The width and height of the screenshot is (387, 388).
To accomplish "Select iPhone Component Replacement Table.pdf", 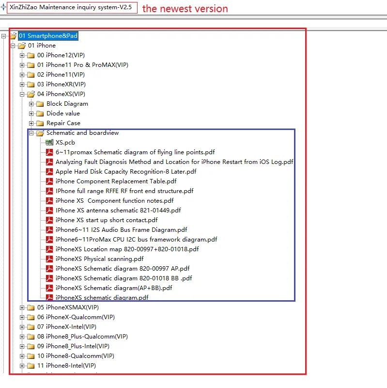I will point(116,181).
